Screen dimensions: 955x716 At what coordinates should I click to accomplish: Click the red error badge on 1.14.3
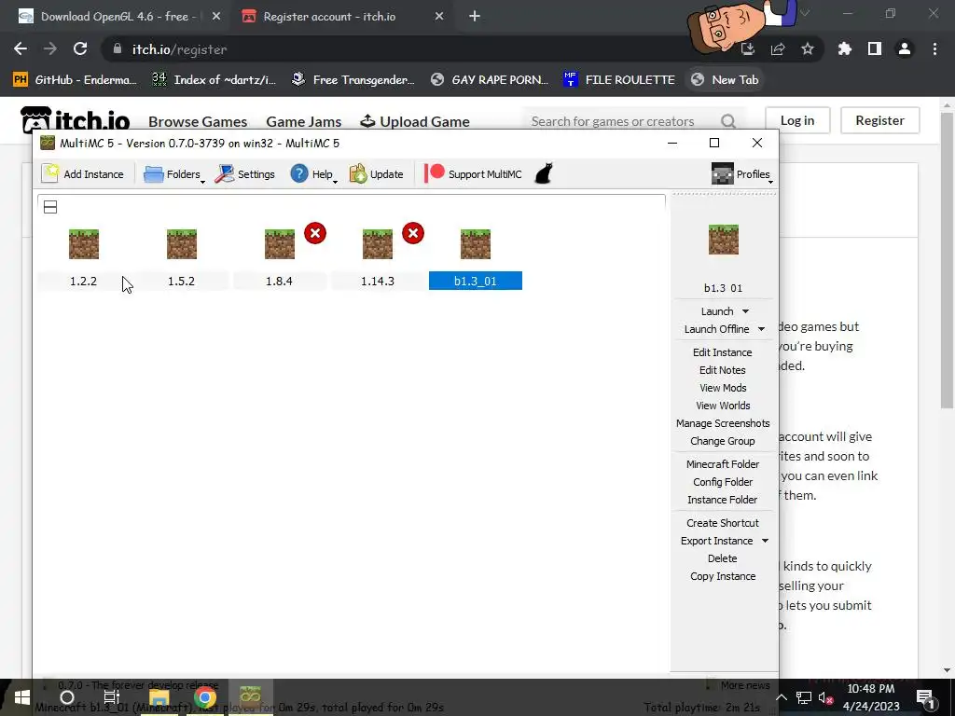click(x=413, y=233)
